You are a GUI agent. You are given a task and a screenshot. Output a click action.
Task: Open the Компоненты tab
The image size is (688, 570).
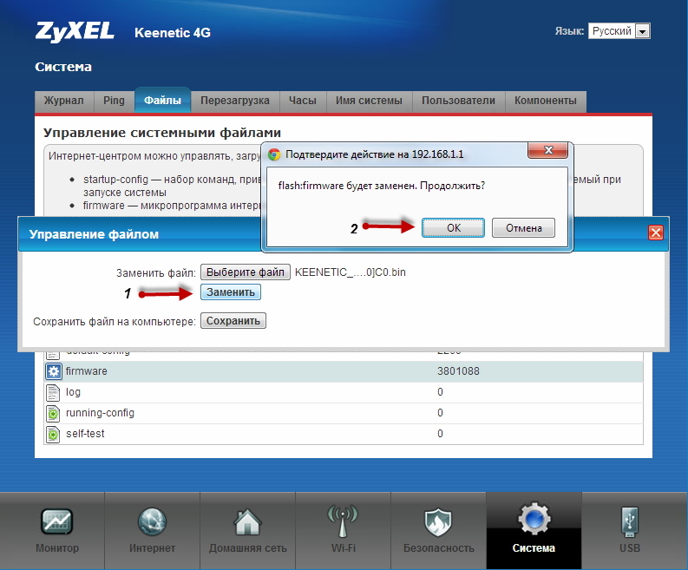(x=545, y=101)
